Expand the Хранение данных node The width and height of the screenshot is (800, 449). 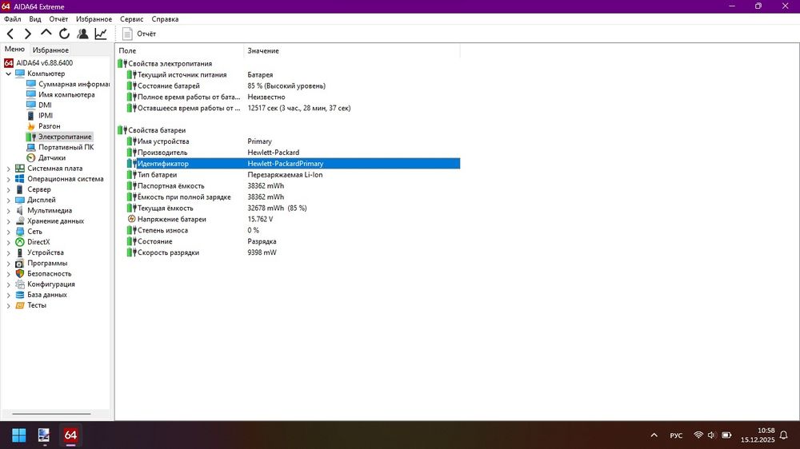pyautogui.click(x=8, y=221)
